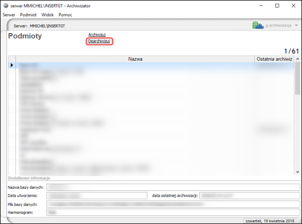Image resolution: width=302 pixels, height=224 pixels.
Task: Click the Serwer: MMICHEL\INSERTGT label
Action: point(39,26)
